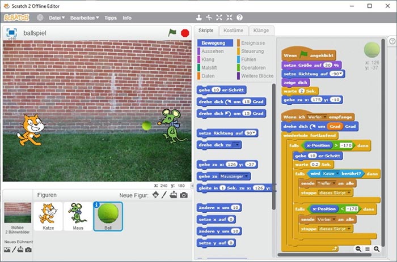This screenshot has width=397, height=262.
Task: Zoom in the scripts area
Action: click(377, 249)
